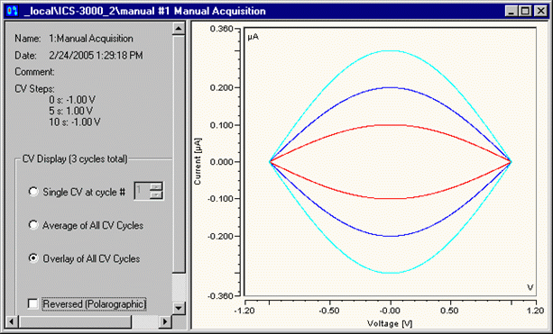Screen dimensions: 553x334
Task: Click the vertical scrollbar down arrow
Action: (x=179, y=309)
